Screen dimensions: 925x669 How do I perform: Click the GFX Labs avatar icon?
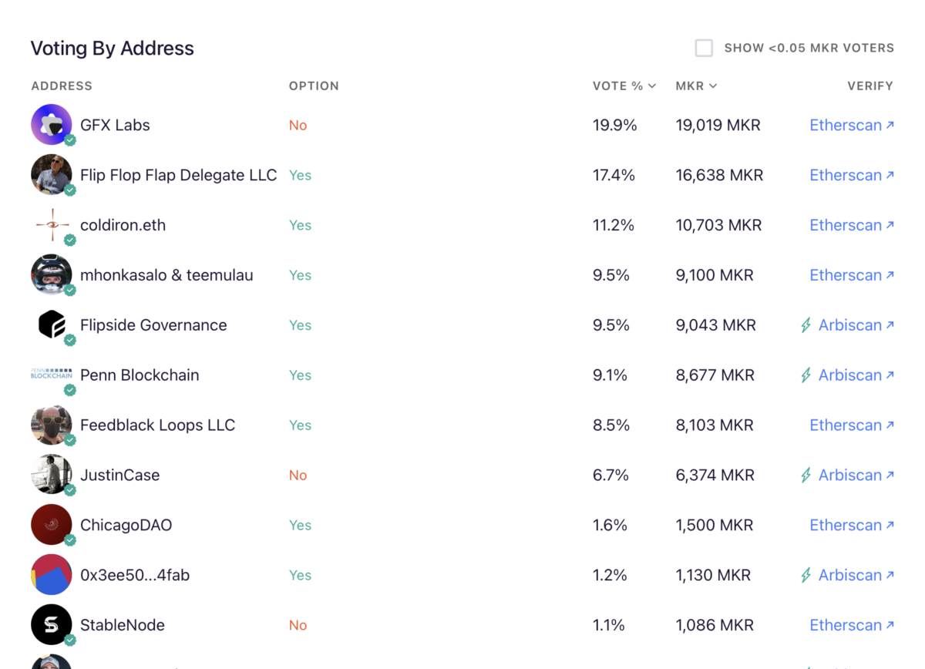52,125
